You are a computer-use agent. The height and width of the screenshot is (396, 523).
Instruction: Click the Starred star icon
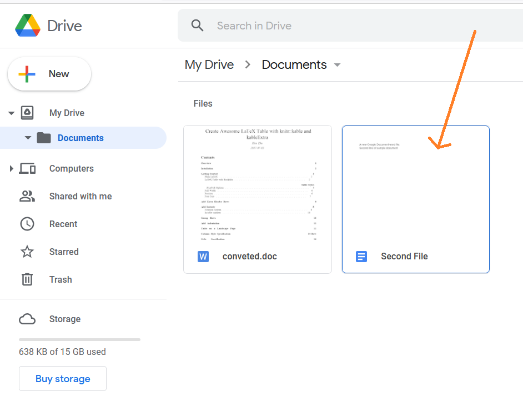pyautogui.click(x=27, y=252)
